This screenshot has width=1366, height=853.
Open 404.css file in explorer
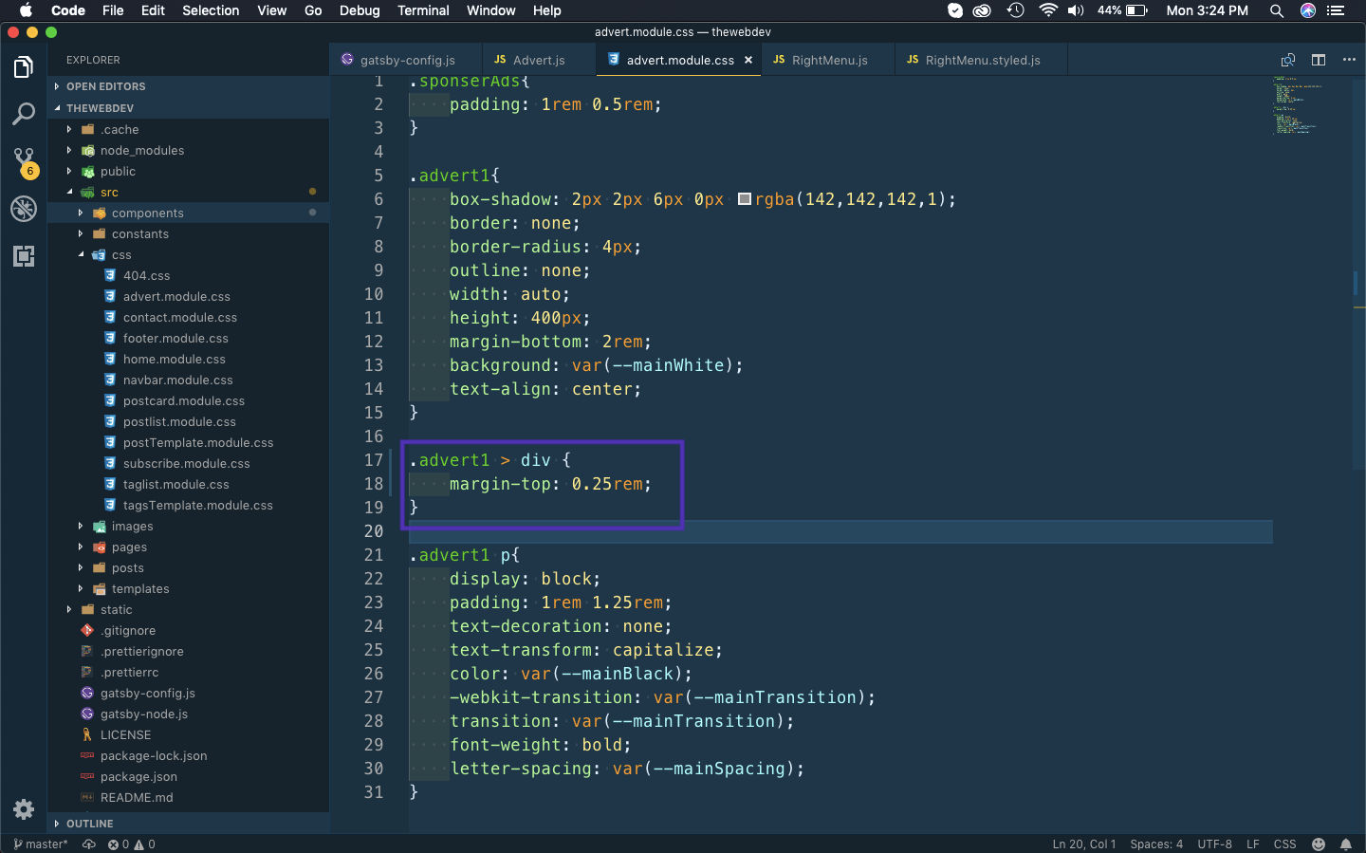click(189, 276)
